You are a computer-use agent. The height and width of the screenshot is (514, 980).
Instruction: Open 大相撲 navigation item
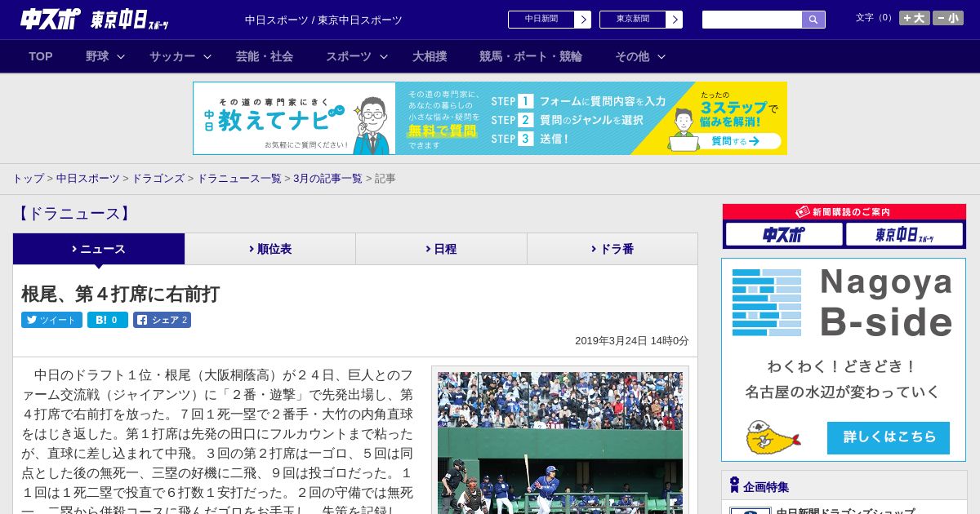coord(430,56)
